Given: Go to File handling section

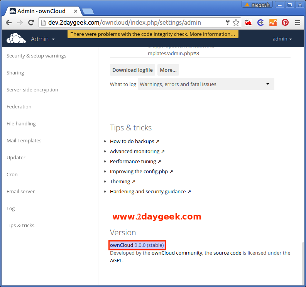Looking at the screenshot, I should [x=21, y=124].
